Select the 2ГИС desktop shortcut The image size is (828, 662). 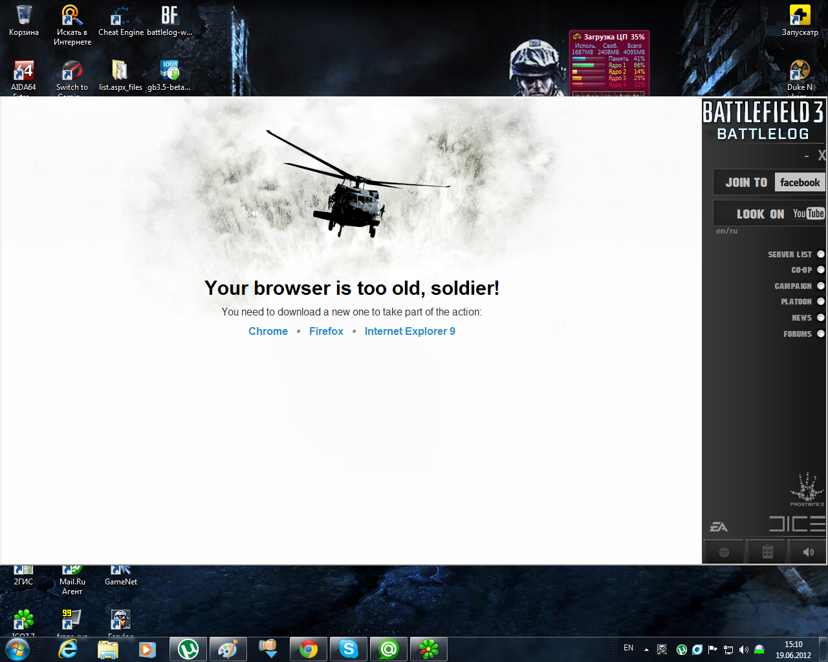(x=24, y=575)
